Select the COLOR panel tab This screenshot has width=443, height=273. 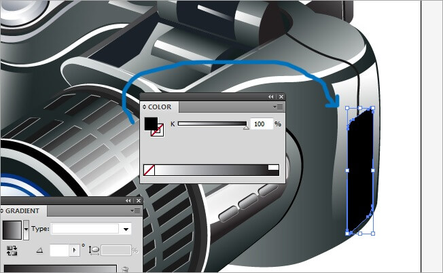160,107
